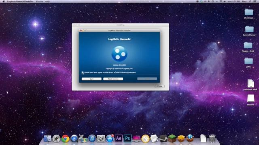259x145 pixels.
Task: Open the LogMeIn Hamachi Installer app menu
Action: (x=20, y=1)
